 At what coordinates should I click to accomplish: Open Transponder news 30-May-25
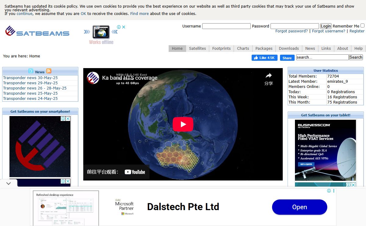[x=30, y=78]
